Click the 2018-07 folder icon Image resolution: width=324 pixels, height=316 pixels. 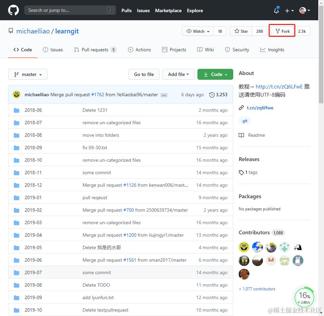[17, 123]
